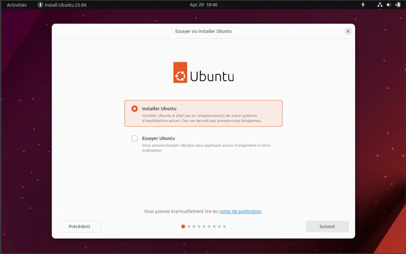Click the highlighted first page indicator dot
The width and height of the screenshot is (406, 254).
tap(183, 226)
